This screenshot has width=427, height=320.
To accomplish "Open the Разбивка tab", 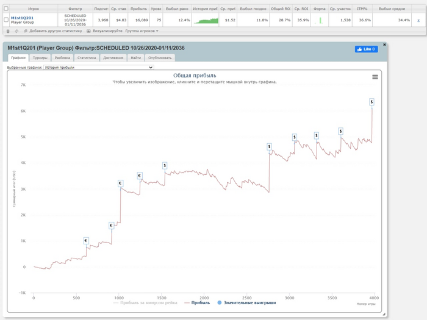I will point(62,58).
